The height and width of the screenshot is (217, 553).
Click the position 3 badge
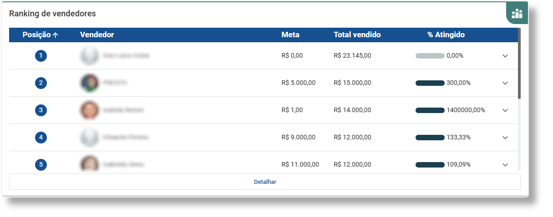click(41, 110)
